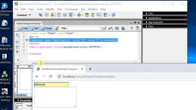Select the localhost browser tab
Image resolution: width=196 pixels, height=110 pixels.
coord(60,69)
